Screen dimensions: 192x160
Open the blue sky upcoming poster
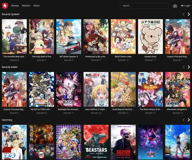pos(178,142)
